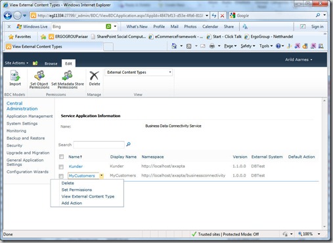Click the search magnifier next to Search box
Screen dimensions: 333x243
point(128,144)
